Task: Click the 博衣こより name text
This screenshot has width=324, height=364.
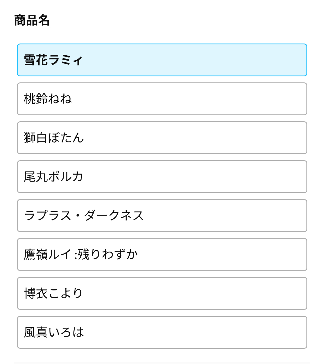Action: 53,293
